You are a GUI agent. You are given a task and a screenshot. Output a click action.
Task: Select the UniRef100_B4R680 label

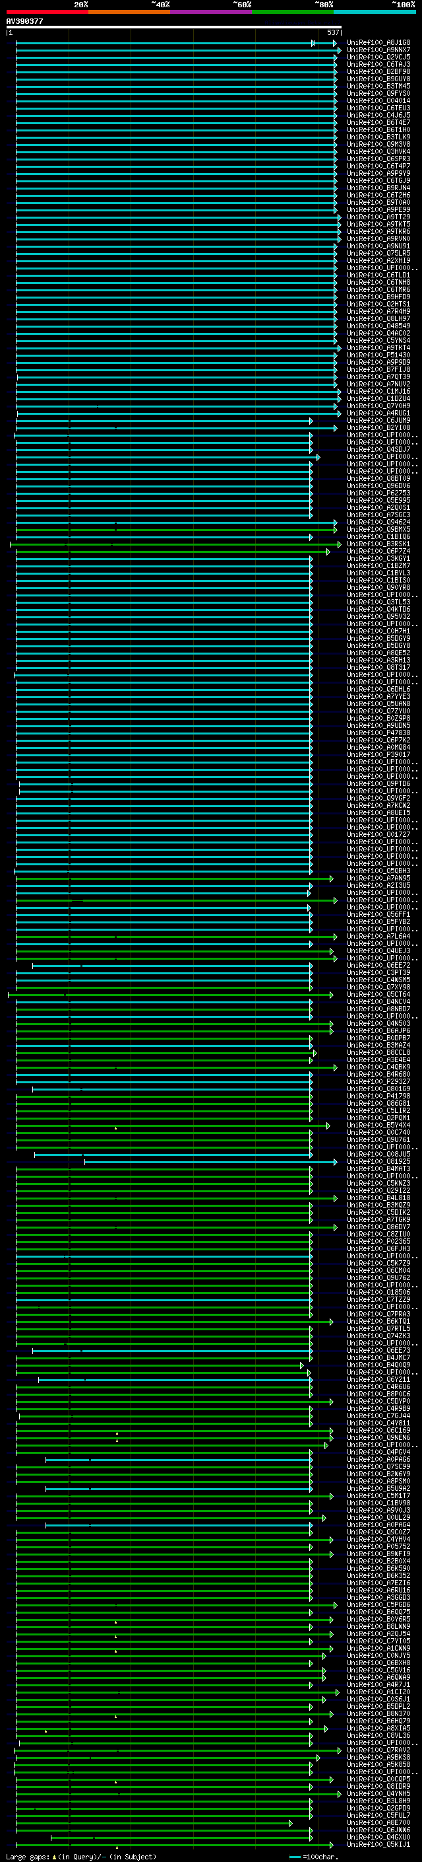[x=378, y=1074]
